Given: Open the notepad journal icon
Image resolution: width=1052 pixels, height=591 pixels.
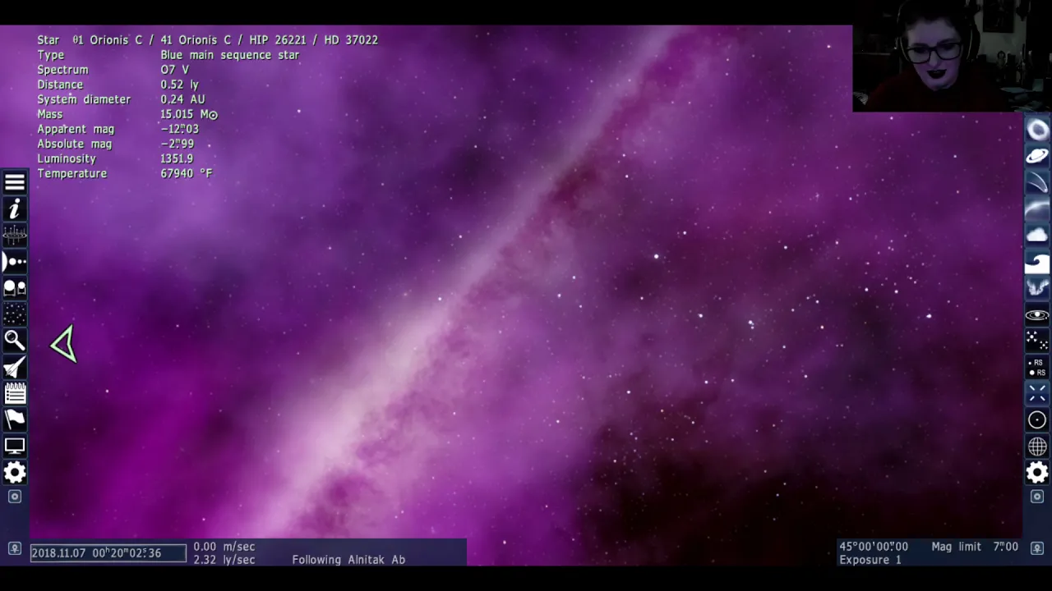Looking at the screenshot, I should click(15, 393).
